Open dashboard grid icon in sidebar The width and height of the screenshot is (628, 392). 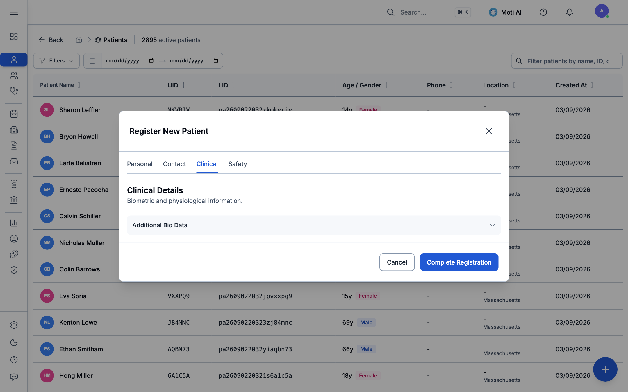click(14, 36)
